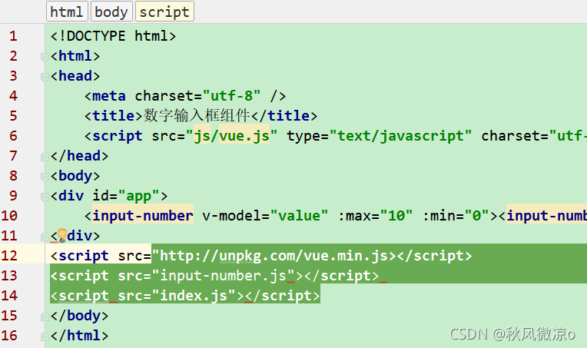Click the fold marker at closing body tag
The width and height of the screenshot is (587, 348).
[x=45, y=317]
